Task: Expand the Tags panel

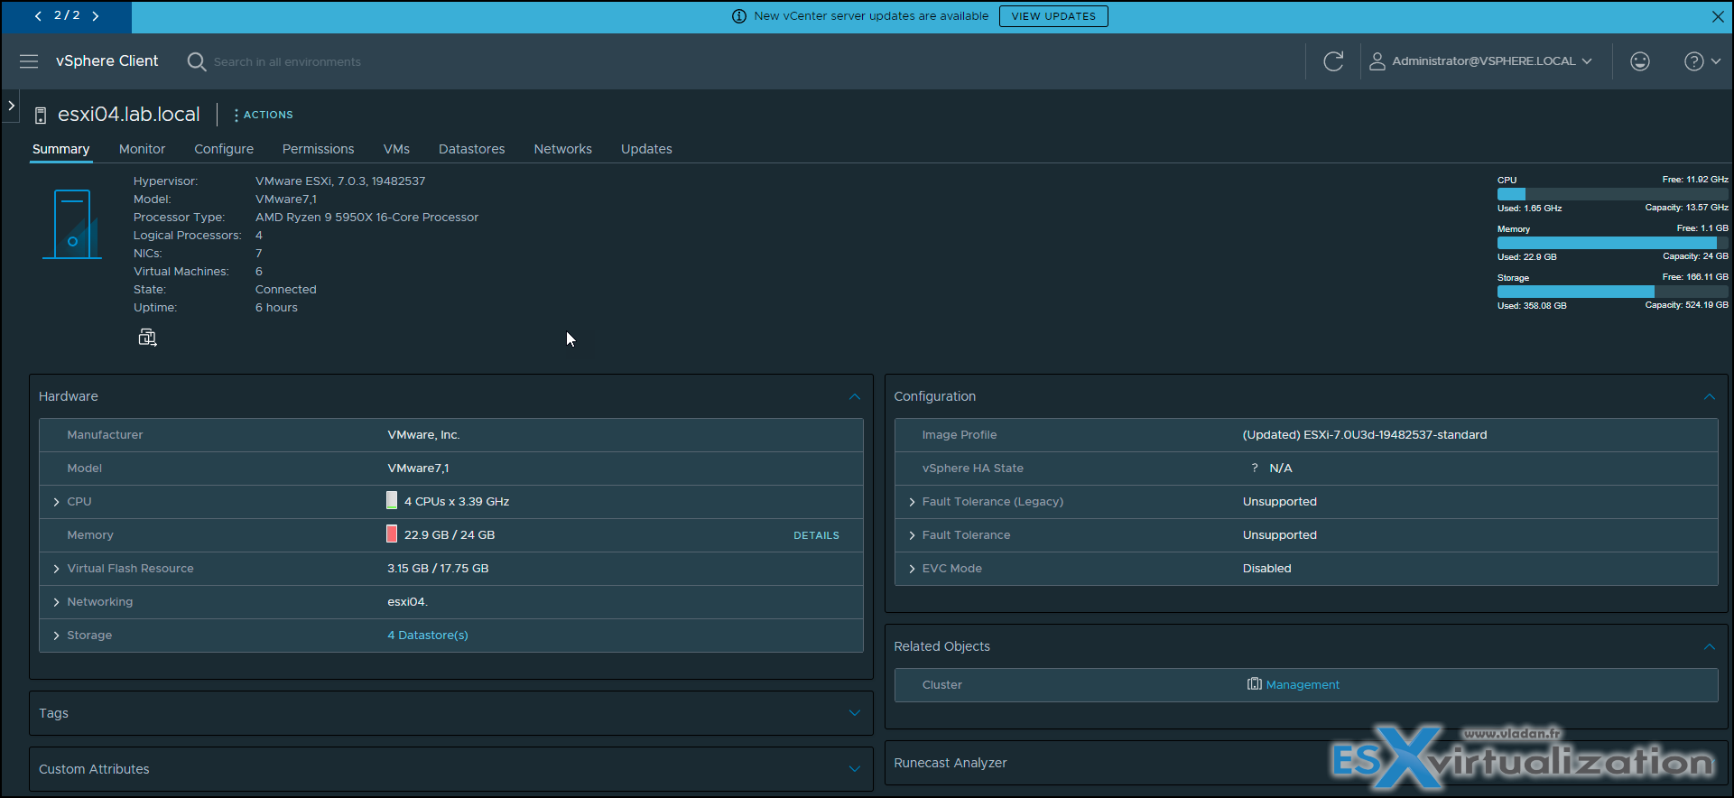Action: 854,713
